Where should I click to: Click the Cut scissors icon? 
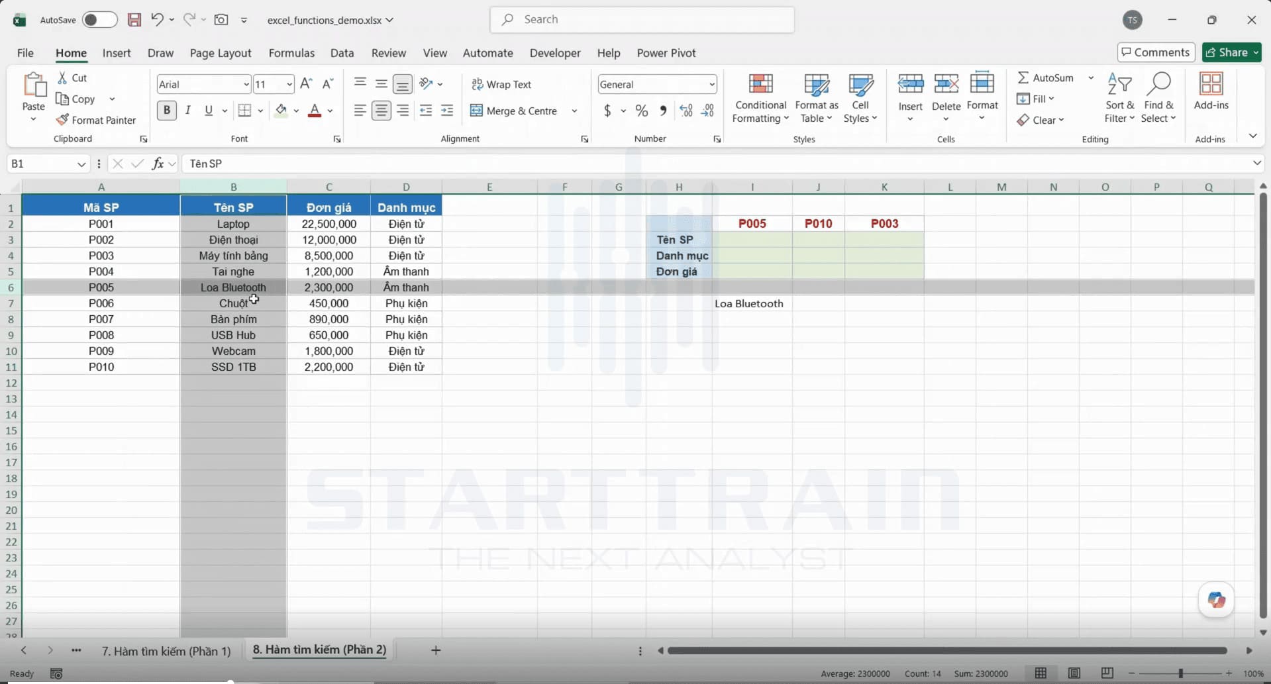(62, 77)
